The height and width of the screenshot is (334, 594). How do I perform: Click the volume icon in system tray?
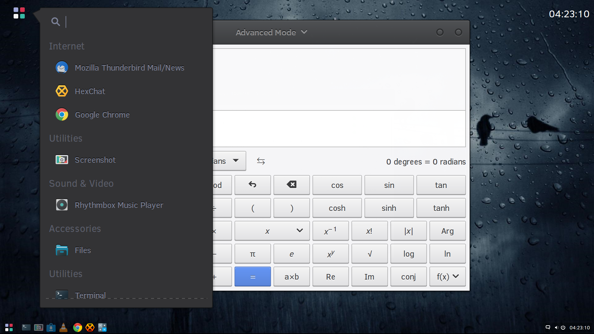(556, 328)
